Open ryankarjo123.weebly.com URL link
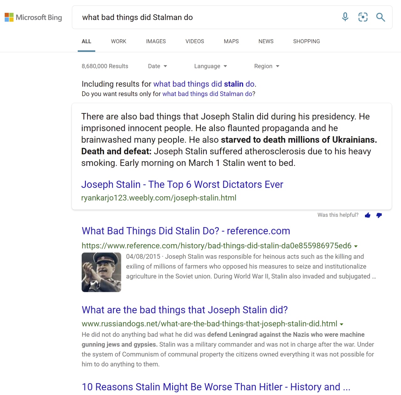The image size is (401, 395). tap(159, 198)
